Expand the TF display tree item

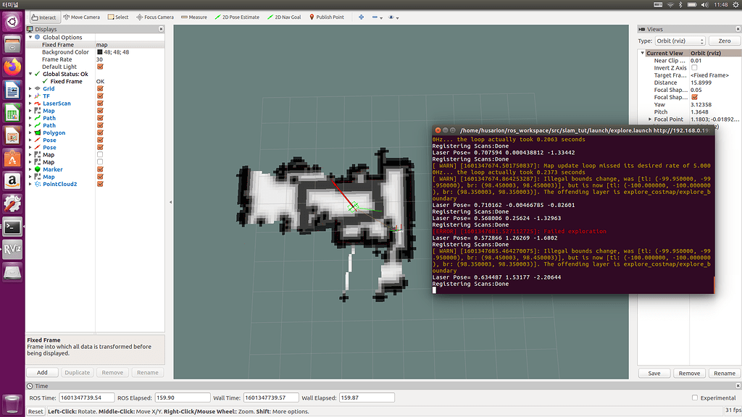click(30, 96)
